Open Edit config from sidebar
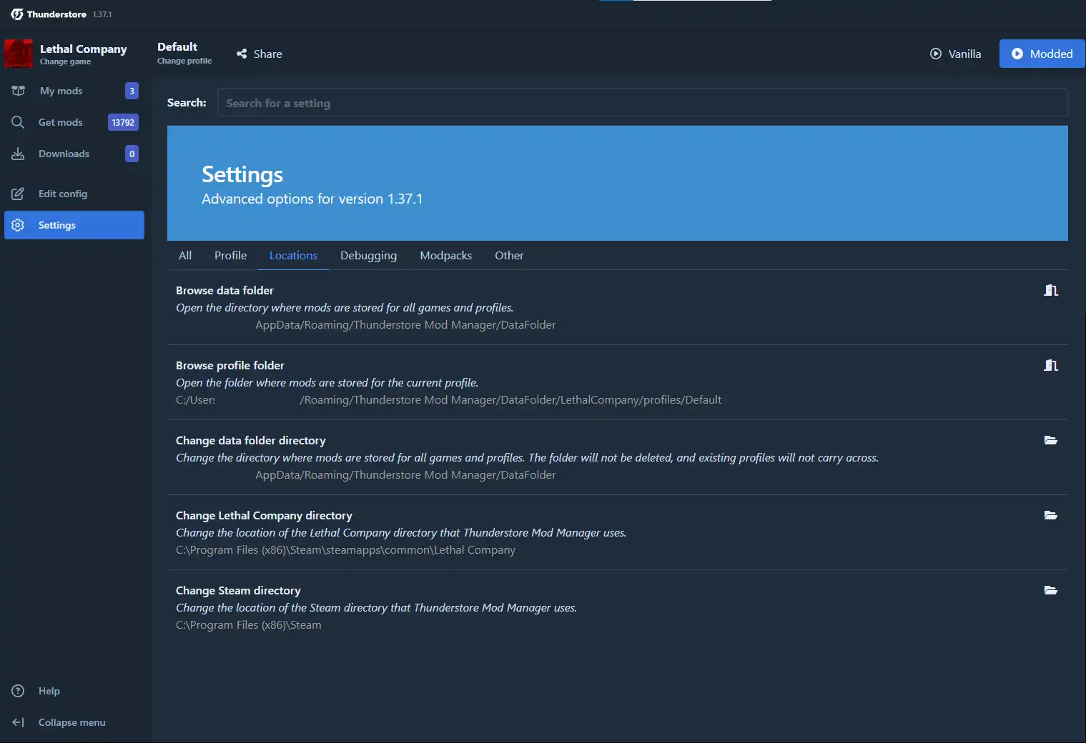The width and height of the screenshot is (1086, 743). (x=63, y=194)
